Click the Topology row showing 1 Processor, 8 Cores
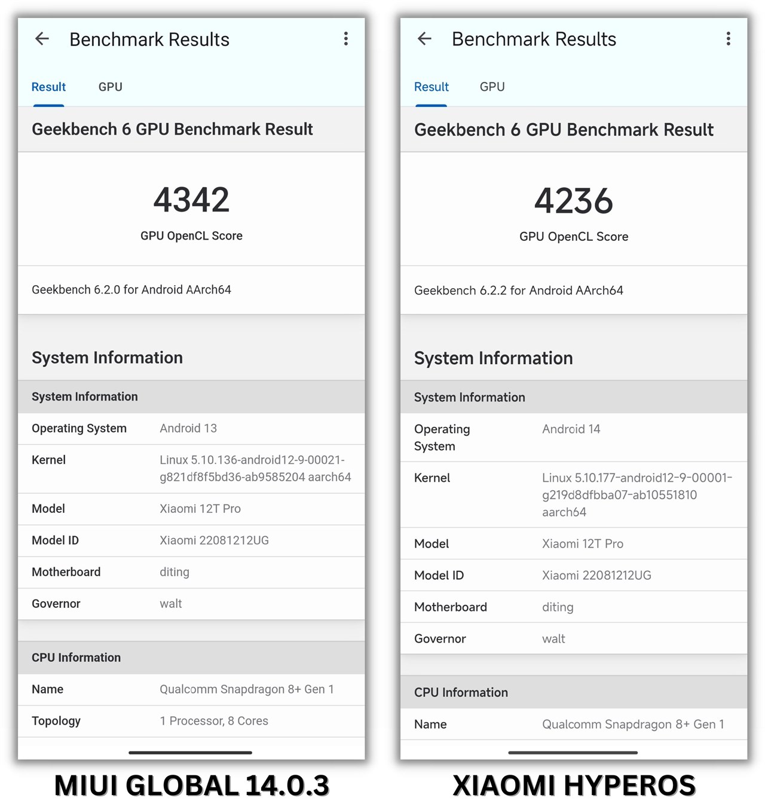Viewport: 765px width, 801px height. click(x=191, y=721)
